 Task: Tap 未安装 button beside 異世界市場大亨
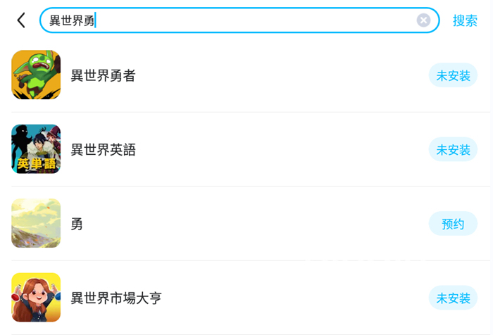(453, 298)
